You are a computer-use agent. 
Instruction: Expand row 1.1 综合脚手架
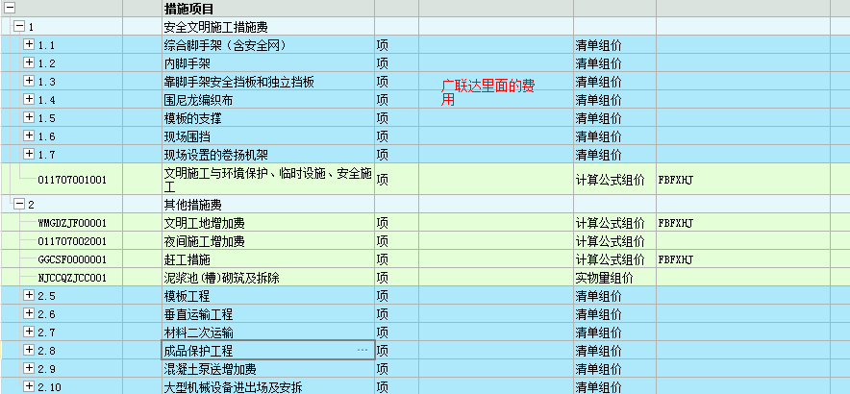29,44
